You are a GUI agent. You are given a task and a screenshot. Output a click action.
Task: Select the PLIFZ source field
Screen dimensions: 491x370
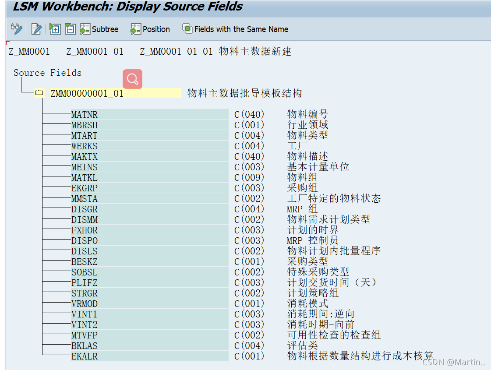[150, 283]
